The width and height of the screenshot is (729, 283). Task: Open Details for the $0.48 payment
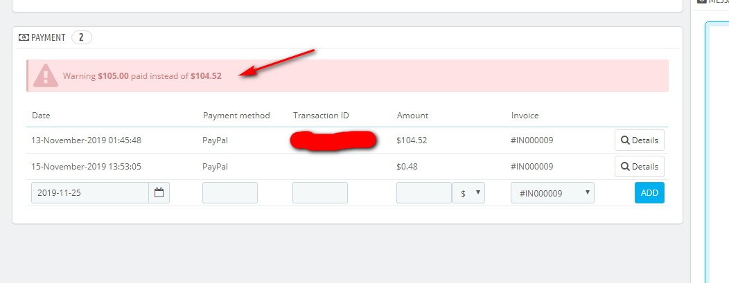pyautogui.click(x=639, y=167)
